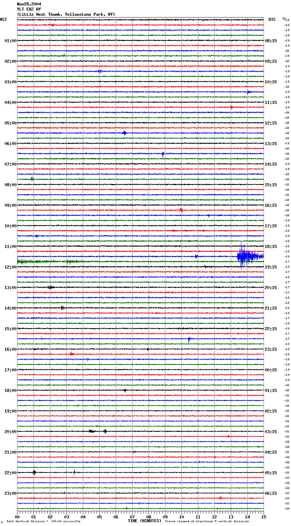The width and height of the screenshot is (291, 526).
Task: Click the MST column header
Action: (3, 20)
